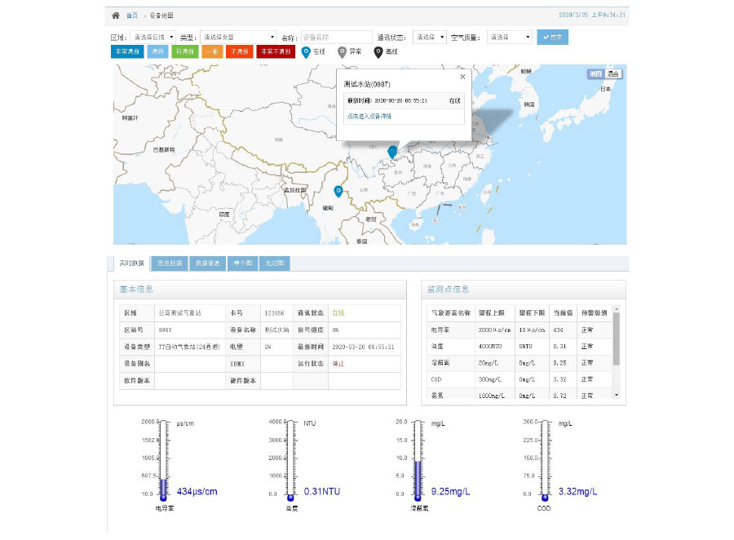Open the 类型 device type dropdown

238,37
